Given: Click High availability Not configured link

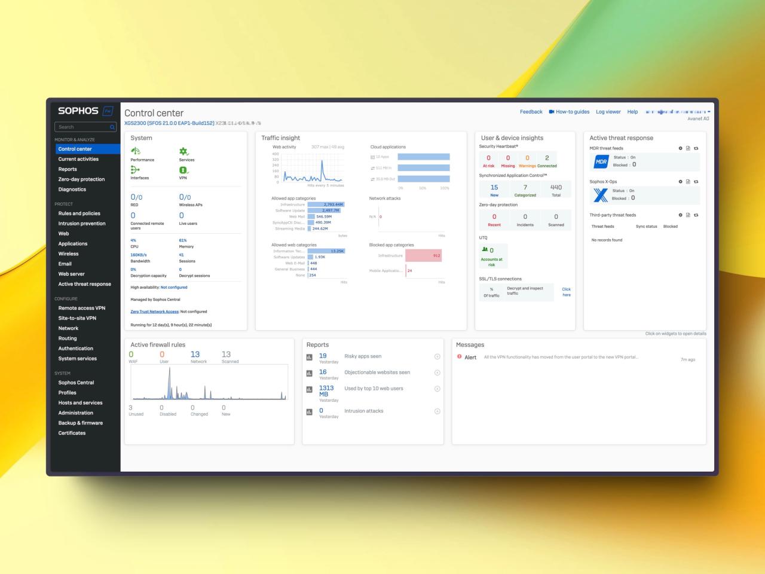Looking at the screenshot, I should [174, 288].
